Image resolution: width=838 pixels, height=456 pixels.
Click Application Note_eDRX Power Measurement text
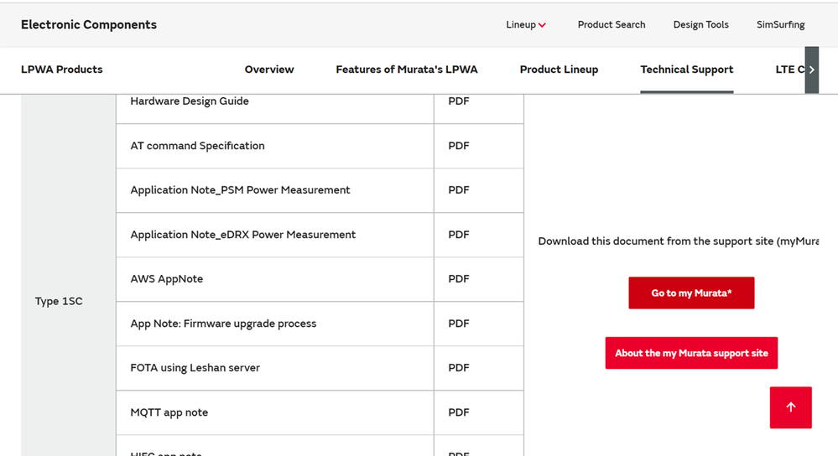pos(242,235)
